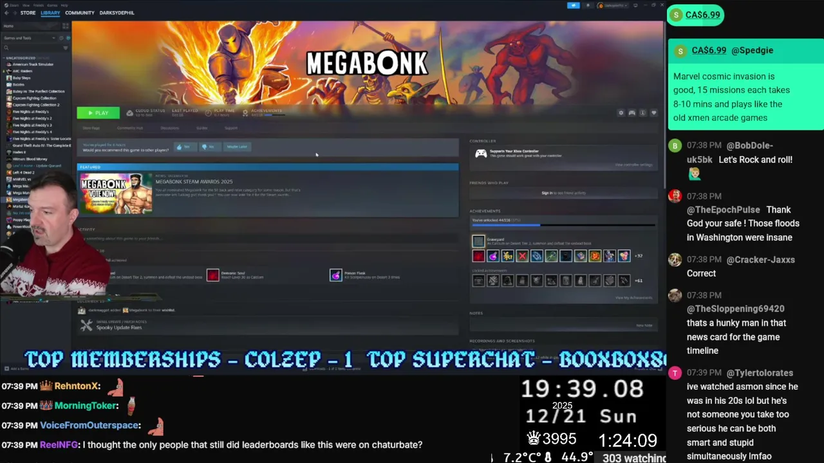The height and width of the screenshot is (463, 824).
Task: Click the achievements trophy icon beside Play
Action: tap(245, 113)
